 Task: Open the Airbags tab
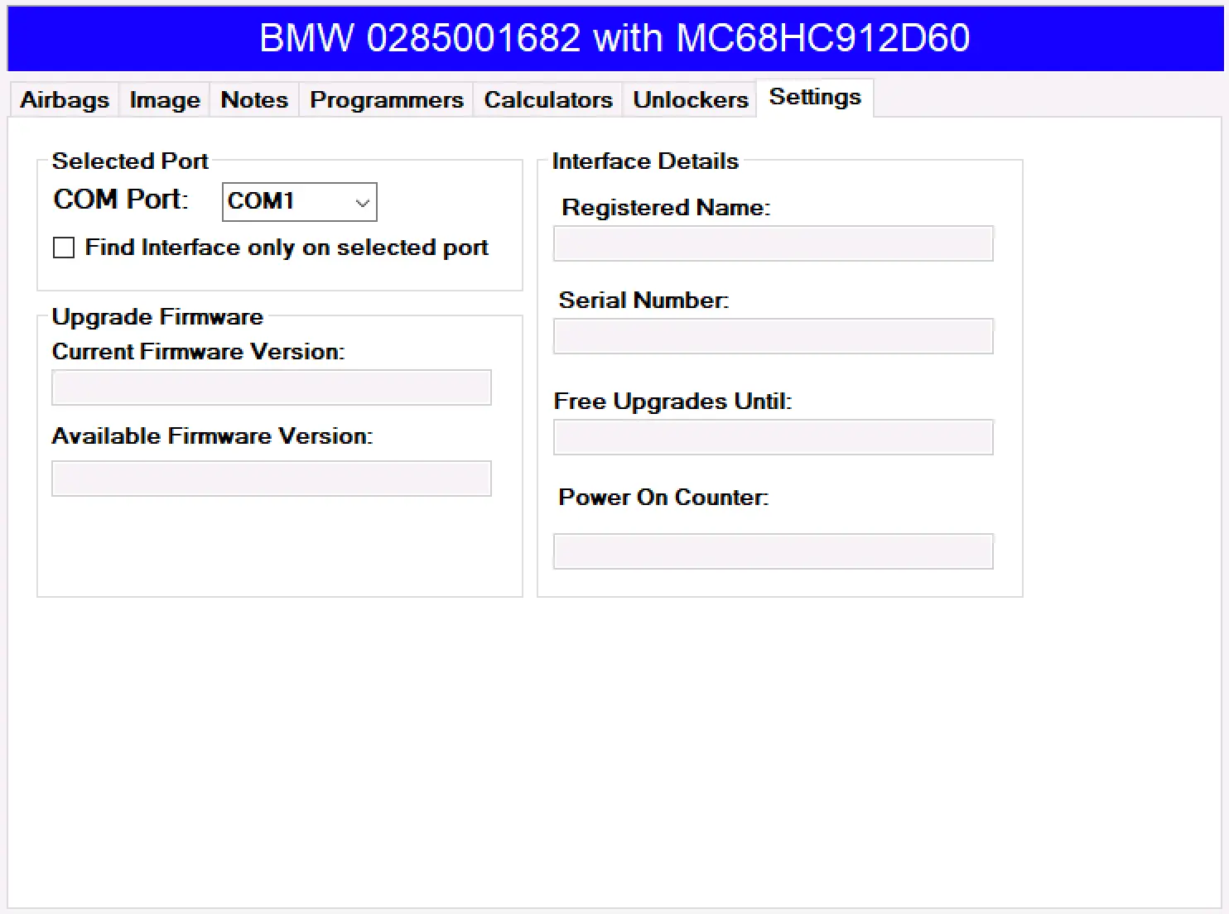(65, 100)
